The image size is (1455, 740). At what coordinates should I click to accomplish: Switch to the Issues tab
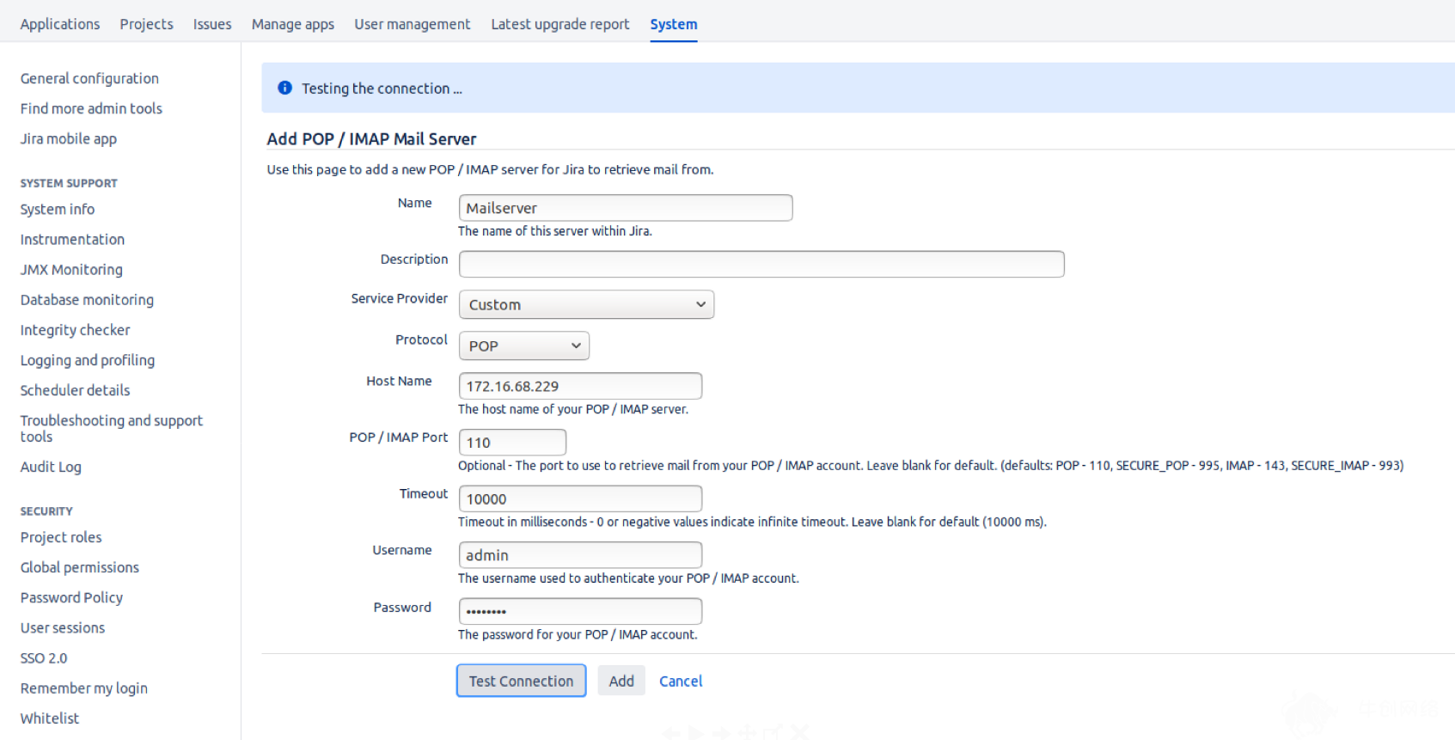click(x=212, y=24)
